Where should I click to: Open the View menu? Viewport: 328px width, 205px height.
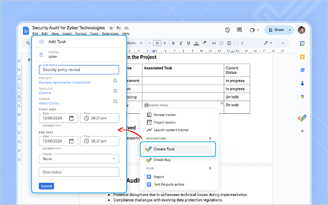click(x=55, y=34)
